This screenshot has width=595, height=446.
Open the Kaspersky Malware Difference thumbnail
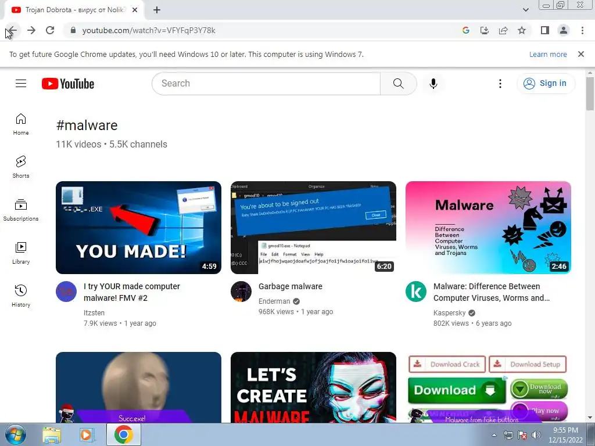click(x=488, y=228)
